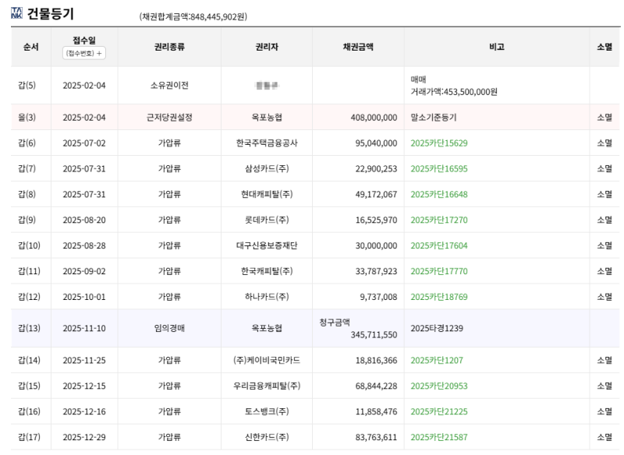Click 한국주택금융공사 holder cell

click(x=267, y=143)
